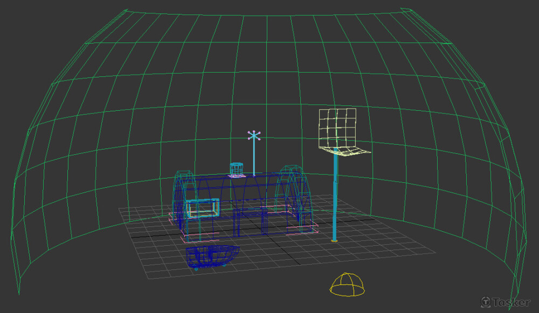Click the yellow-framed window on the building
This screenshot has width=539, height=313.
(x=203, y=208)
